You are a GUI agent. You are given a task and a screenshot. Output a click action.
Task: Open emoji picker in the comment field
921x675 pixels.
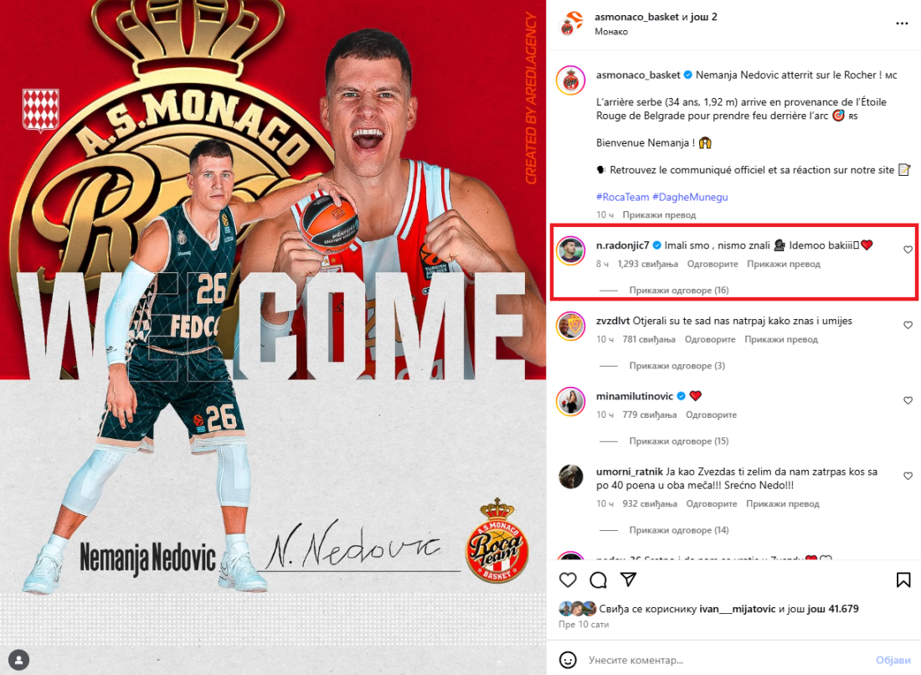[x=568, y=660]
